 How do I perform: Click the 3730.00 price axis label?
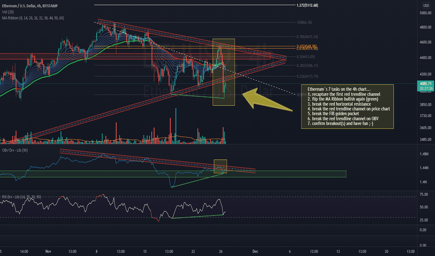425,116
